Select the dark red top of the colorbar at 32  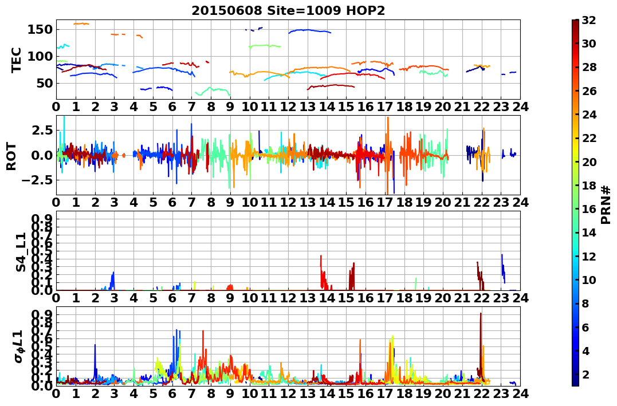point(575,22)
